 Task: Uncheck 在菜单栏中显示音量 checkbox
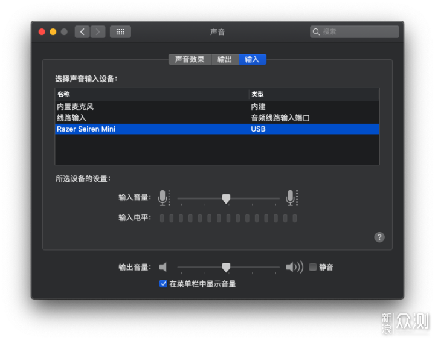pyautogui.click(x=163, y=284)
